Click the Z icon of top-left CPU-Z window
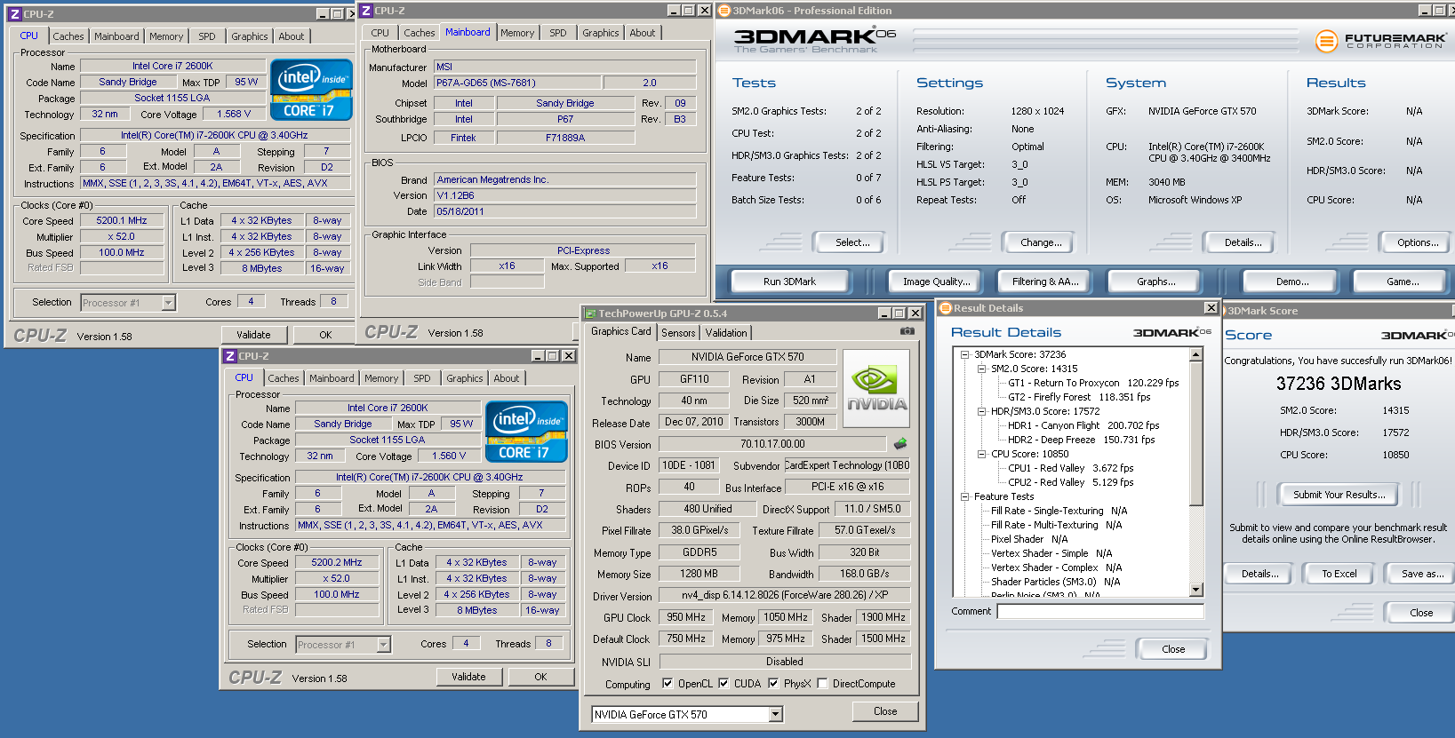1455x738 pixels. click(14, 14)
